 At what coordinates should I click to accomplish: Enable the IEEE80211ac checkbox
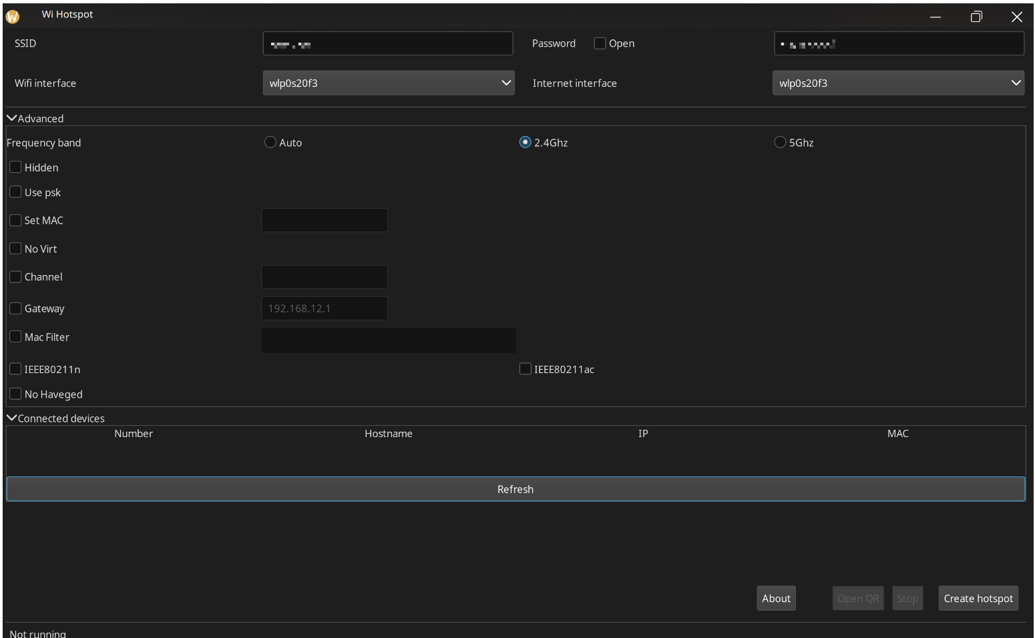pos(526,369)
